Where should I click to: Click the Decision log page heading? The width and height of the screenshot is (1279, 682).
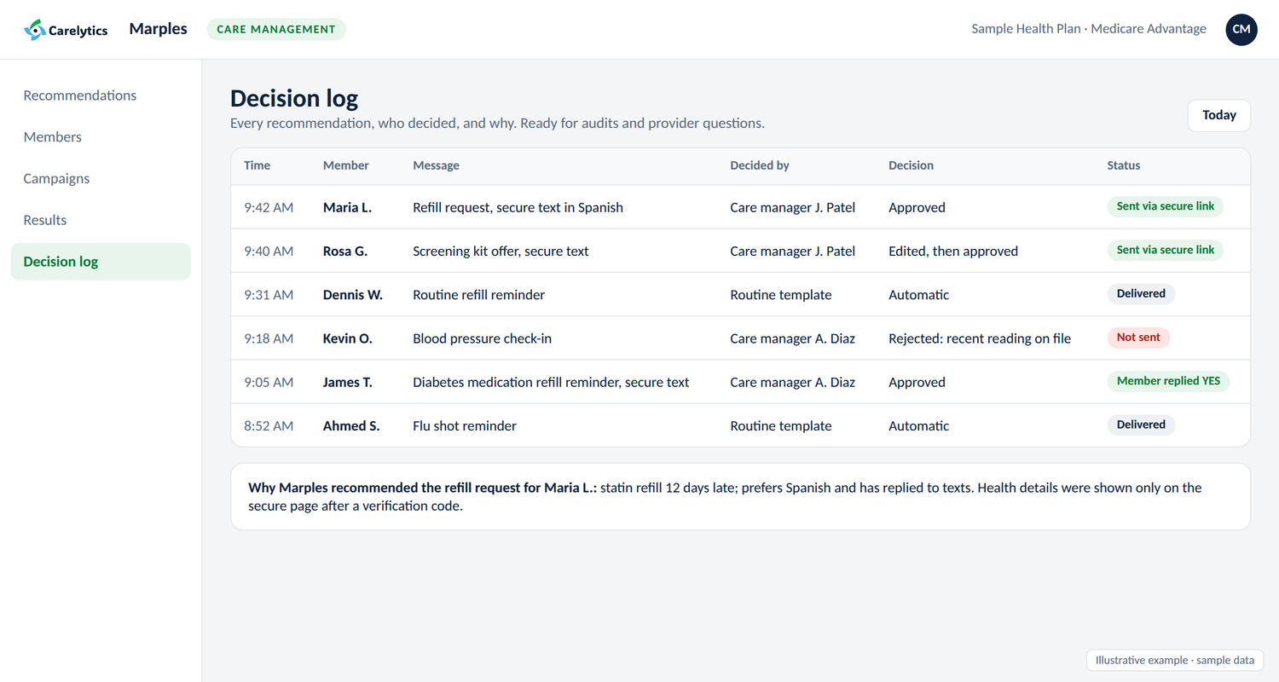tap(294, 98)
